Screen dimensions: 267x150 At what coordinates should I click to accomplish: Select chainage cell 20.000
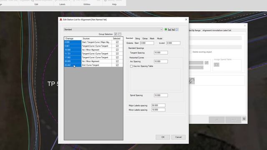pyautogui.click(x=73, y=61)
